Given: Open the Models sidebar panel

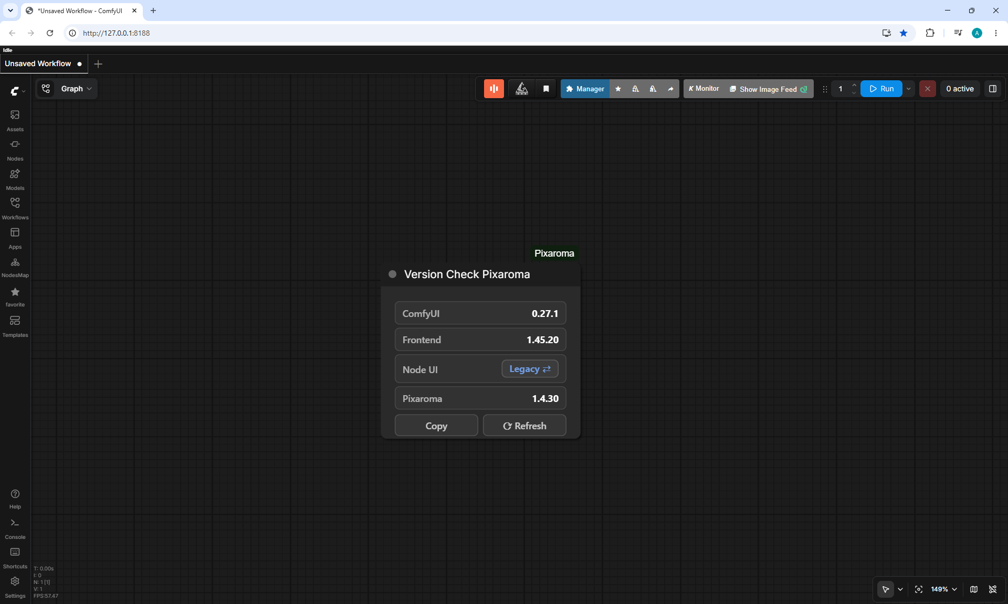Looking at the screenshot, I should click(15, 179).
